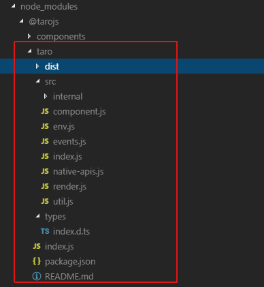Select the src folder label

[50, 82]
